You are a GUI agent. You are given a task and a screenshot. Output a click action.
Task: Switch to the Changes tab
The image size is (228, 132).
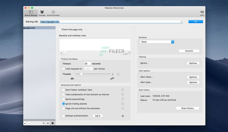[x=42, y=13]
